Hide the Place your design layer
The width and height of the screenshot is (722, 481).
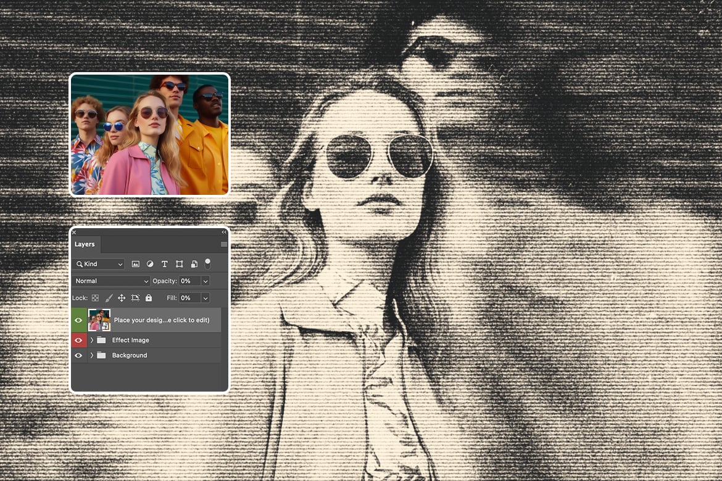[78, 321]
